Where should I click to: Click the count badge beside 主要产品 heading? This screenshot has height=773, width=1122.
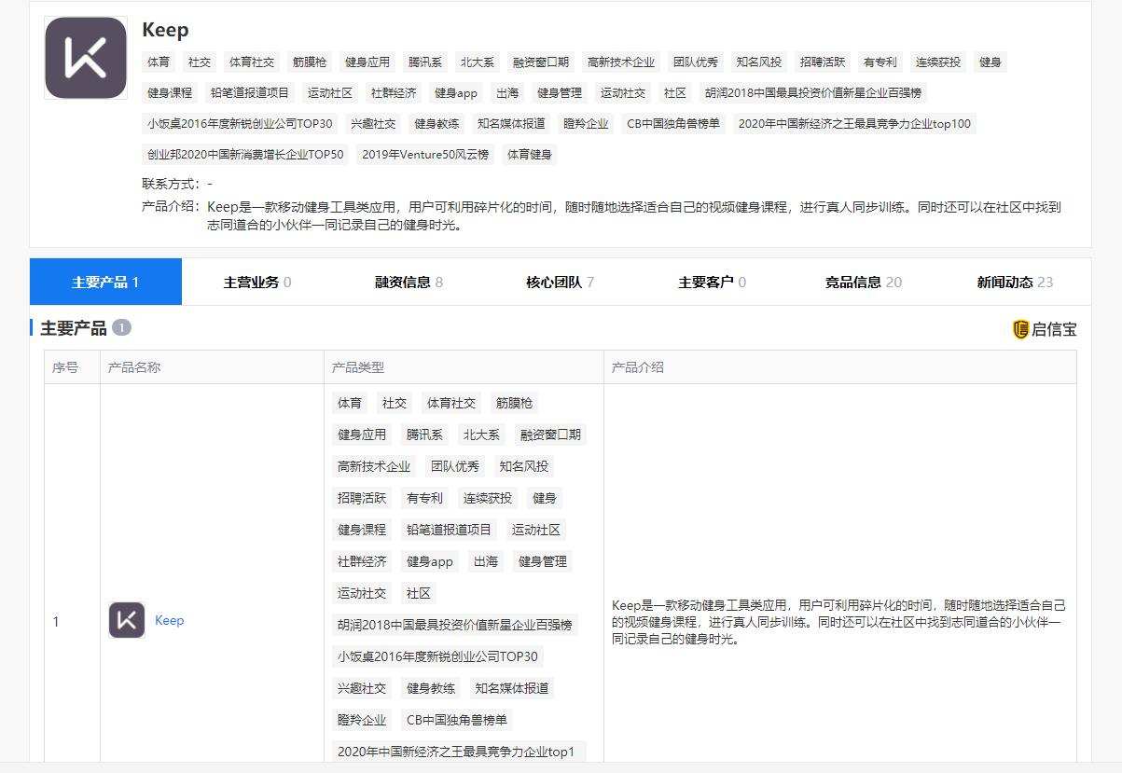tap(121, 328)
